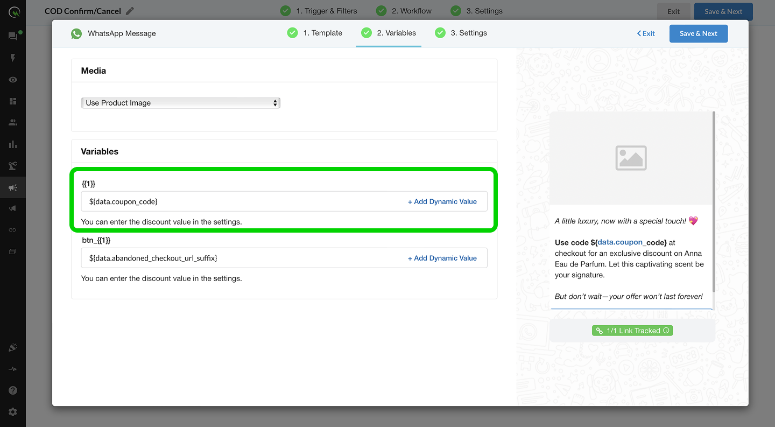Add Dynamic Value for btn_{{1}} variable
The image size is (775, 427).
[x=442, y=258]
